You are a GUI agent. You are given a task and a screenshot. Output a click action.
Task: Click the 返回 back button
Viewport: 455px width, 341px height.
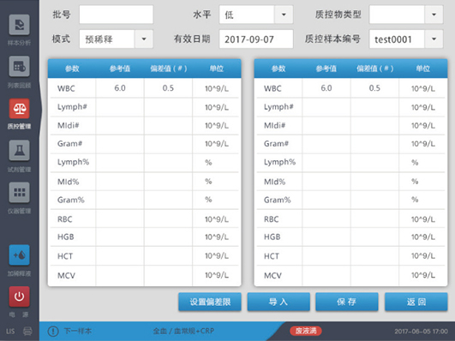416,302
